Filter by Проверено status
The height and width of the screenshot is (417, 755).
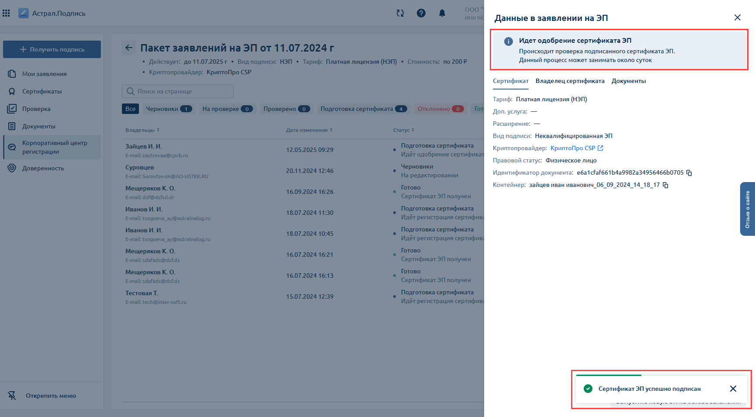click(x=287, y=109)
